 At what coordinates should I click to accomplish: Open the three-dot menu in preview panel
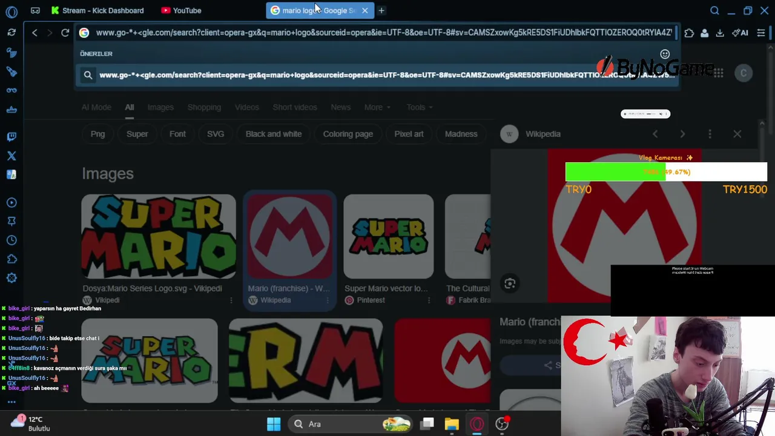(x=710, y=134)
